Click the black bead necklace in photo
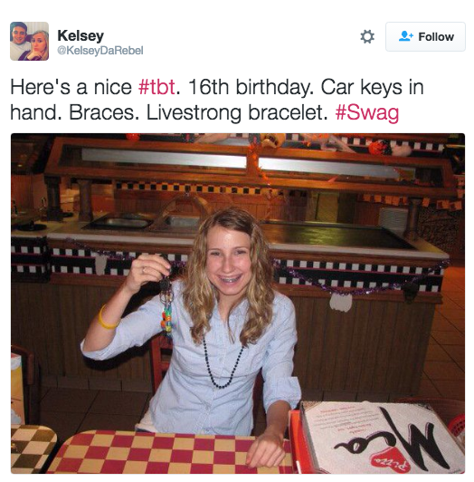 click(223, 363)
